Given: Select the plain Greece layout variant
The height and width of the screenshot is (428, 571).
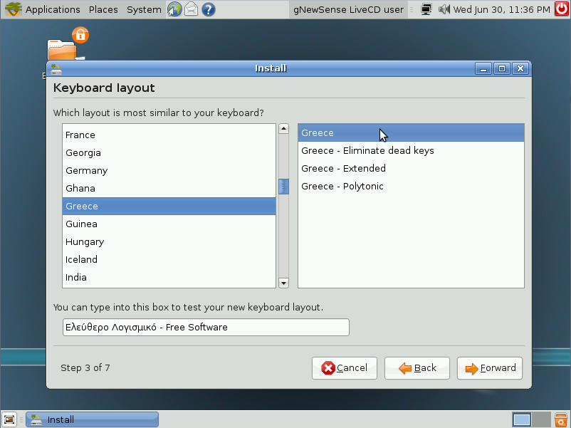Looking at the screenshot, I should tap(411, 133).
